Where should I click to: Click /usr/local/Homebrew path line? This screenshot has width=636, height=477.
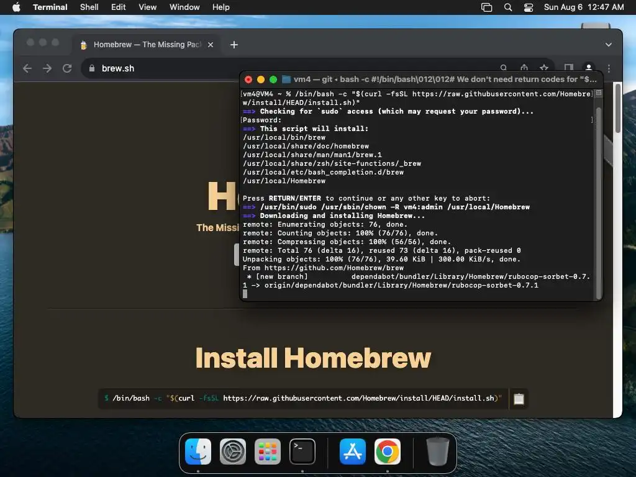(x=284, y=181)
